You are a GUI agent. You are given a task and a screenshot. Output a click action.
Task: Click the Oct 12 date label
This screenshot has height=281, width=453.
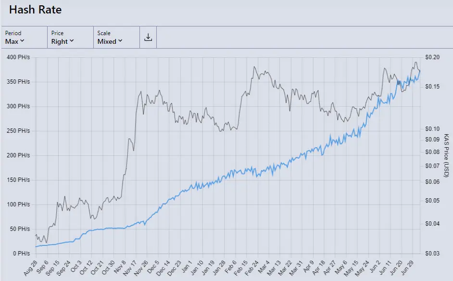coord(86,268)
